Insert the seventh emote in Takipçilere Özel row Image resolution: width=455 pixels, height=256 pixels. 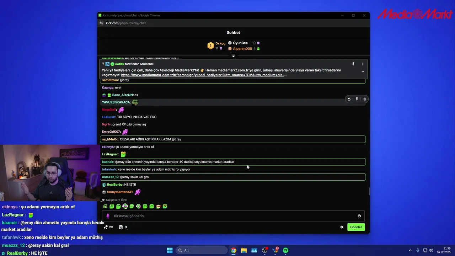click(145, 206)
